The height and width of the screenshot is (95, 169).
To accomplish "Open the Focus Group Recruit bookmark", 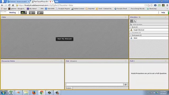I will click(x=137, y=9).
